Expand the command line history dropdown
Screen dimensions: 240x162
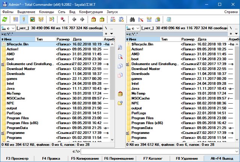point(237,151)
